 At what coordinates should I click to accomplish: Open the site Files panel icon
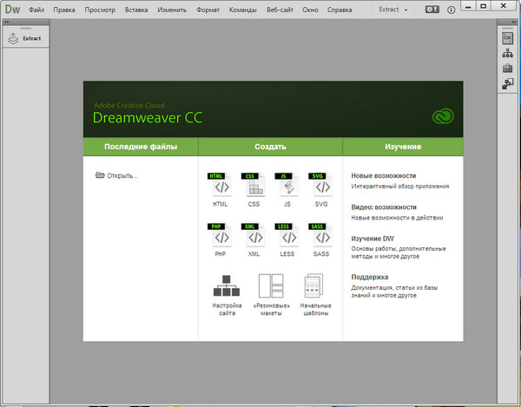click(507, 53)
